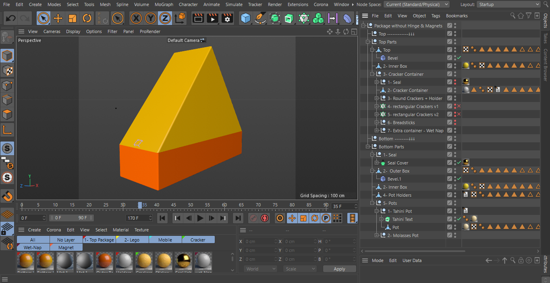The height and width of the screenshot is (283, 550).
Task: Select the Tahini Text object in tree
Action: [402, 219]
